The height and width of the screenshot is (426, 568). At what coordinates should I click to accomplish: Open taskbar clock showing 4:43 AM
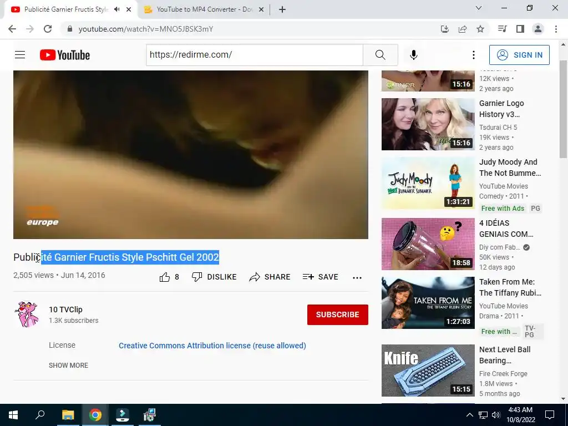520,415
